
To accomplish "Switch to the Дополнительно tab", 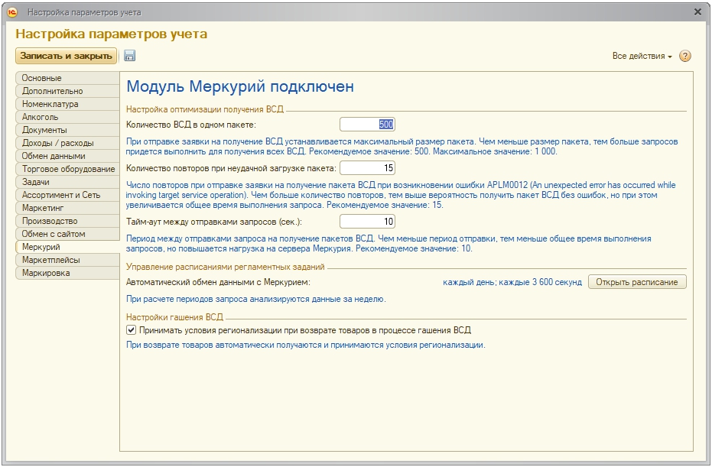I will coord(67,91).
